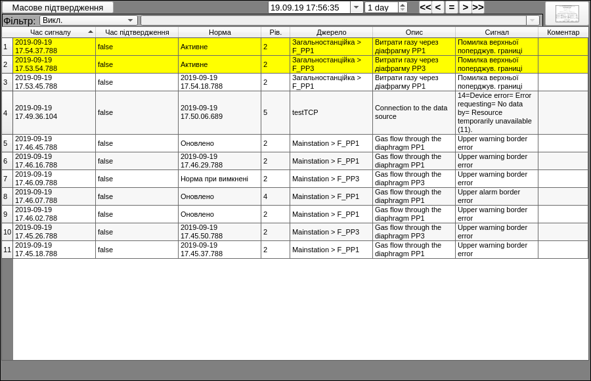Image resolution: width=591 pixels, height=381 pixels.
Task: Jump to latest period with >> button
Action: [x=478, y=7]
